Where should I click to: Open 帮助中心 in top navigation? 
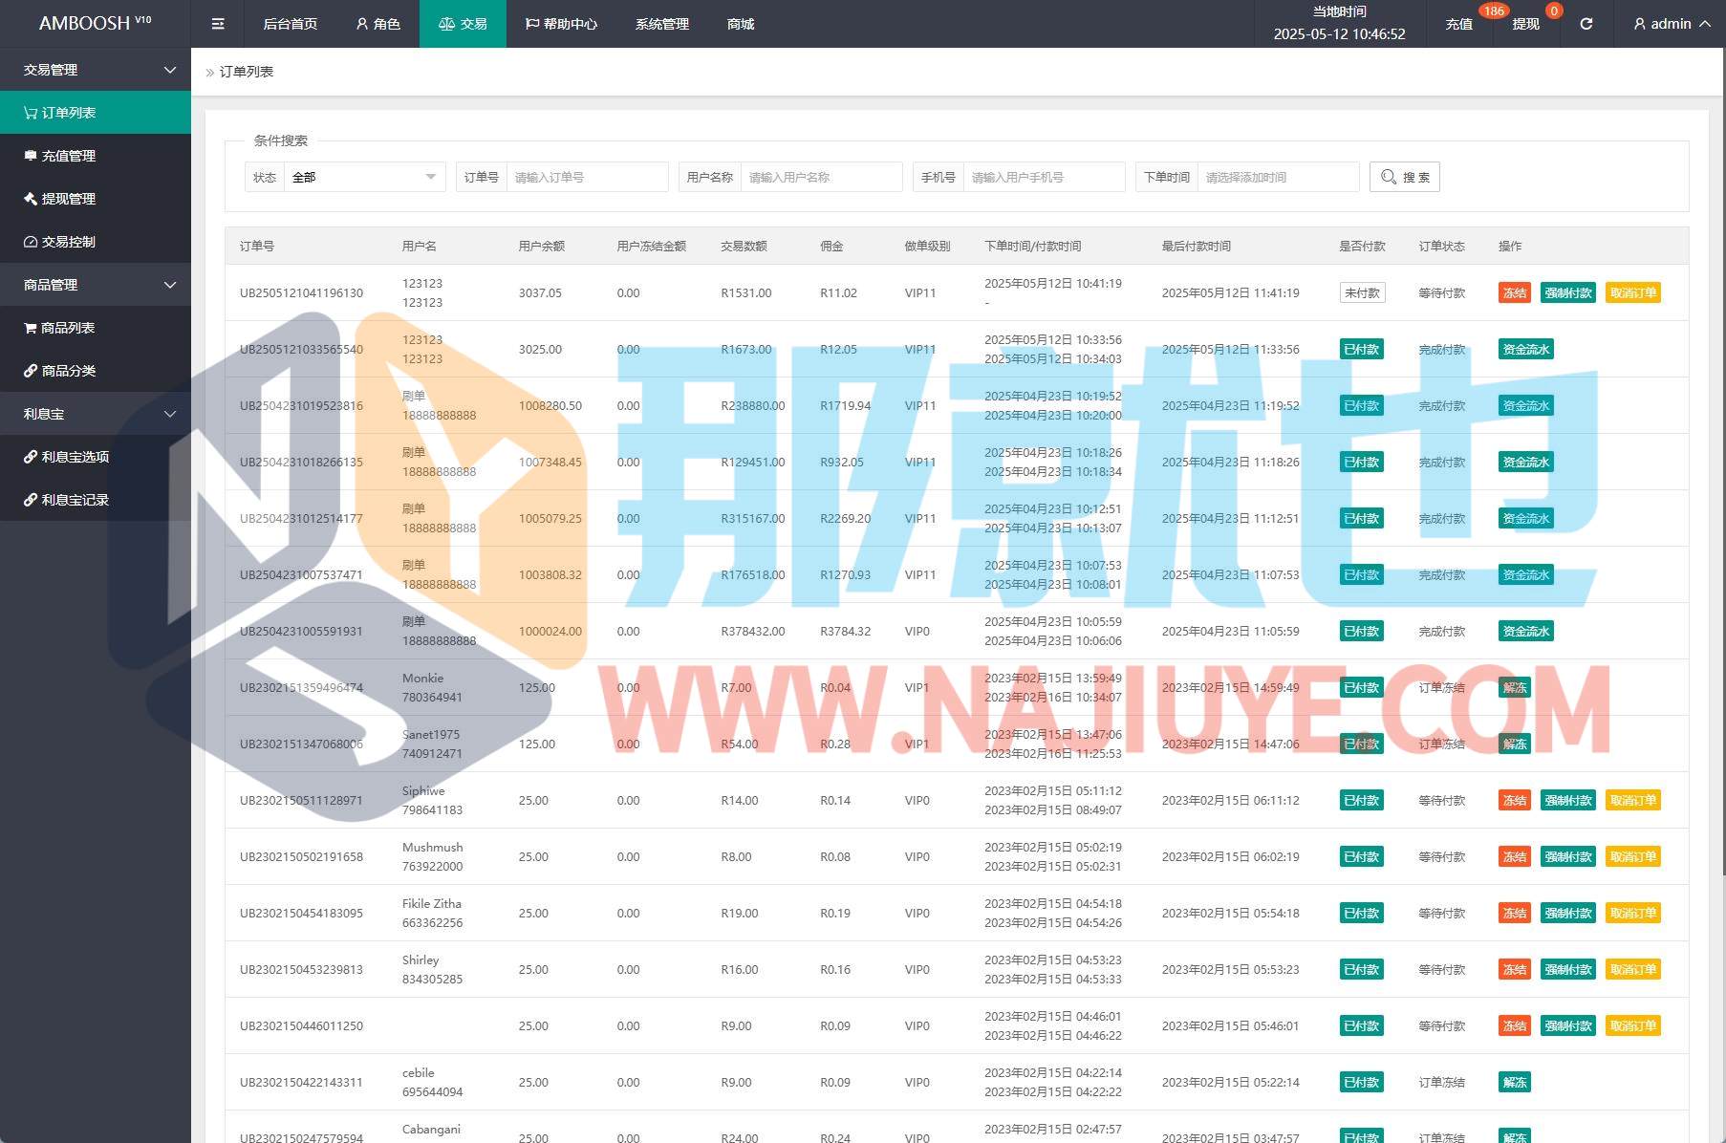click(561, 24)
